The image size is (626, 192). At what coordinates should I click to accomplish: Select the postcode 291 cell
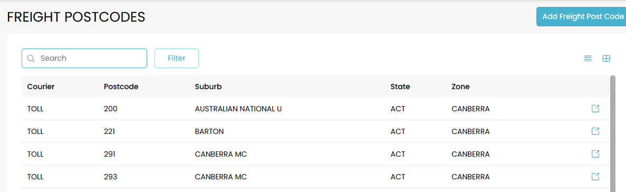pyautogui.click(x=109, y=153)
